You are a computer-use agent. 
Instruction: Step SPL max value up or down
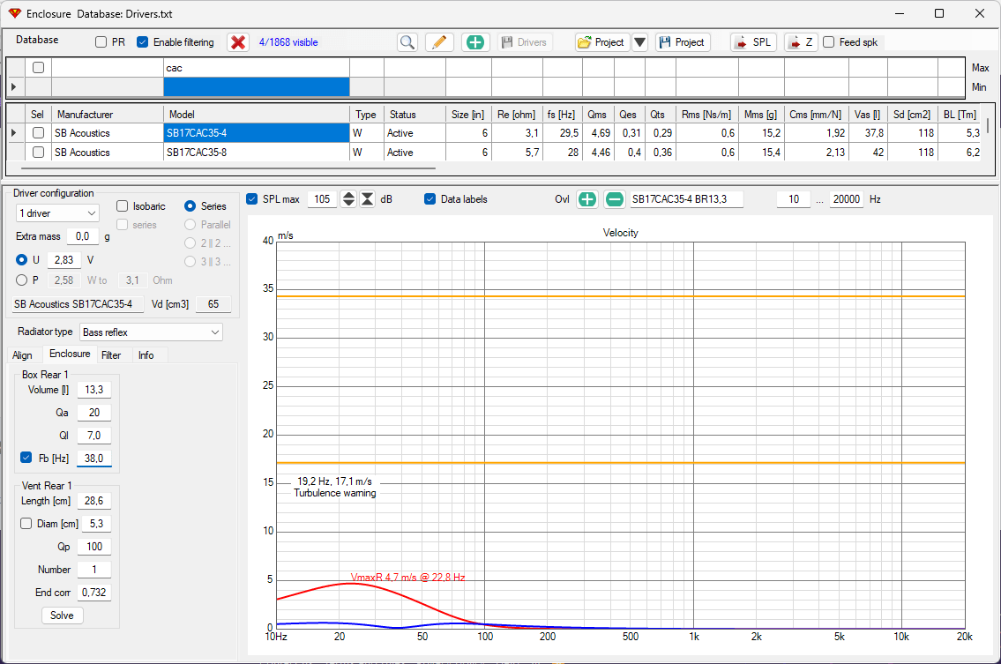[348, 199]
